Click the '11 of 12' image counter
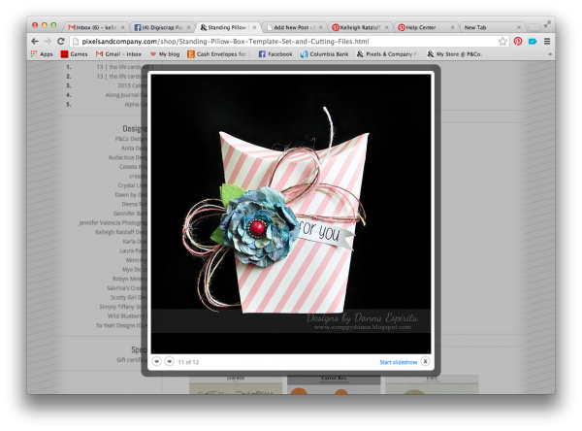Screen dimensions: 582x431 [x=188, y=362]
